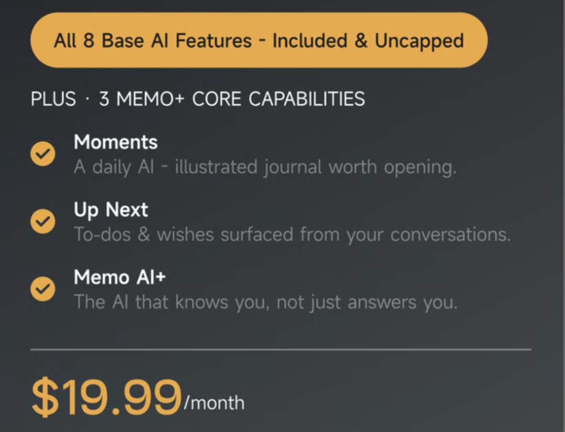565x432 pixels.
Task: Click the dollar sign of the price
Action: (45, 396)
